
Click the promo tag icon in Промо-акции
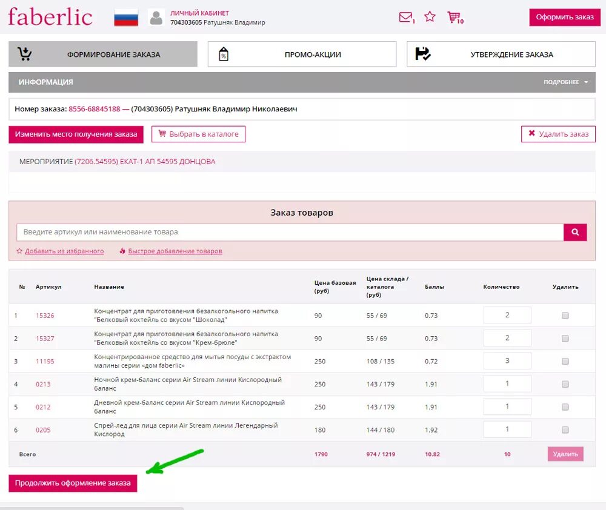pyautogui.click(x=224, y=54)
